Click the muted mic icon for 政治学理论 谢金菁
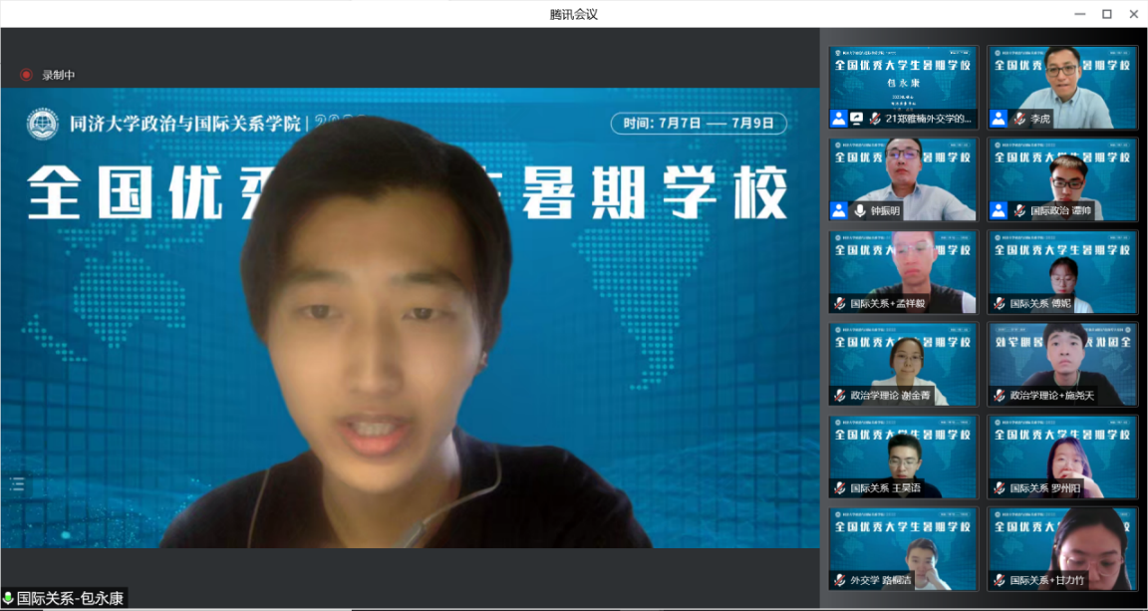The width and height of the screenshot is (1148, 611). tap(840, 396)
